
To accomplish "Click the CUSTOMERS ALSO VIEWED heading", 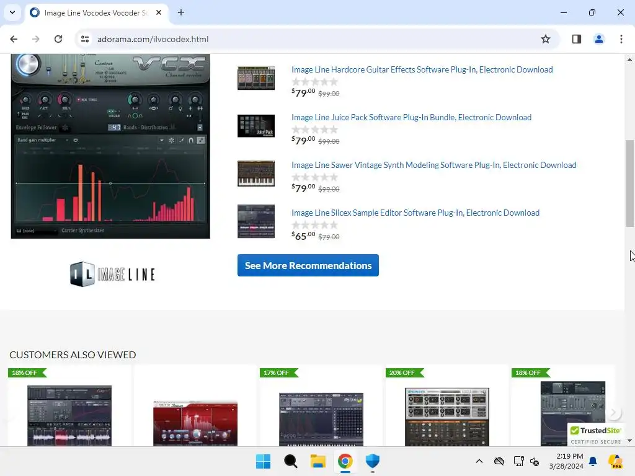I will coord(73,355).
